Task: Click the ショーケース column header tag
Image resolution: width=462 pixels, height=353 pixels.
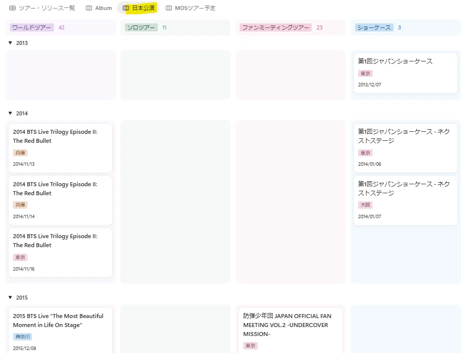Action: (x=374, y=27)
